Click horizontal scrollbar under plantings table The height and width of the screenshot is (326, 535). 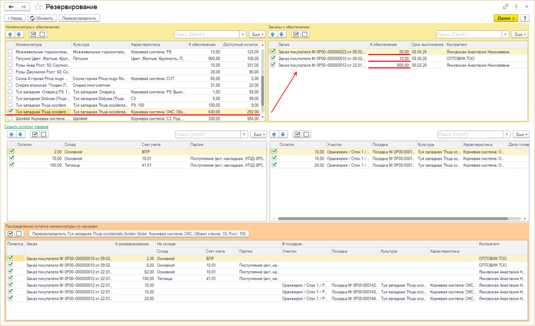click(393, 219)
